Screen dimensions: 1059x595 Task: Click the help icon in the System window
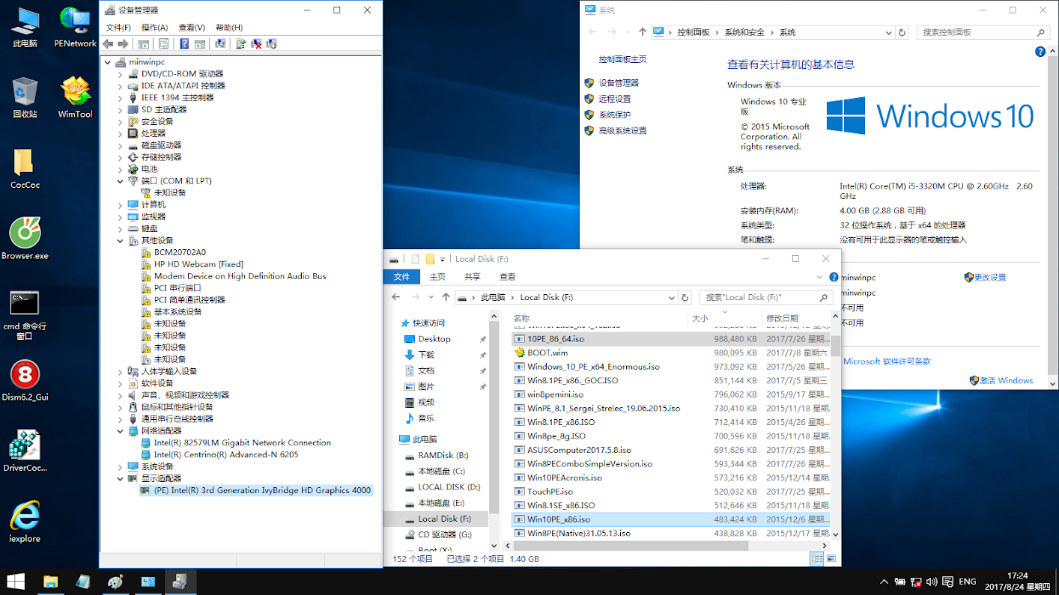coord(1040,52)
